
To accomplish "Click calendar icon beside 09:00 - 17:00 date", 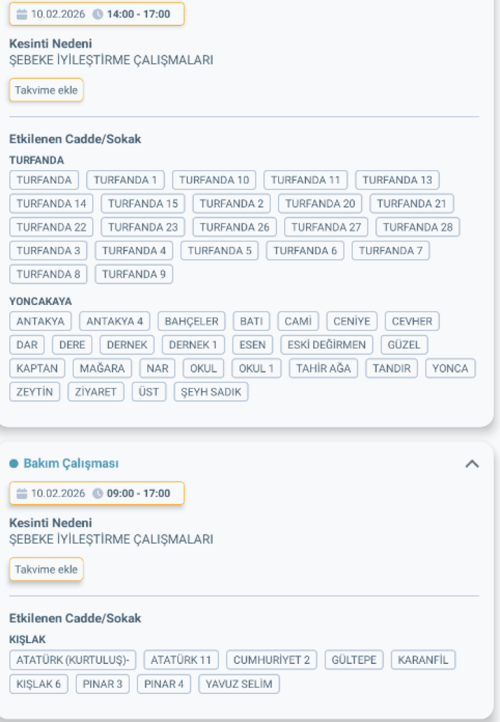I will (21, 494).
